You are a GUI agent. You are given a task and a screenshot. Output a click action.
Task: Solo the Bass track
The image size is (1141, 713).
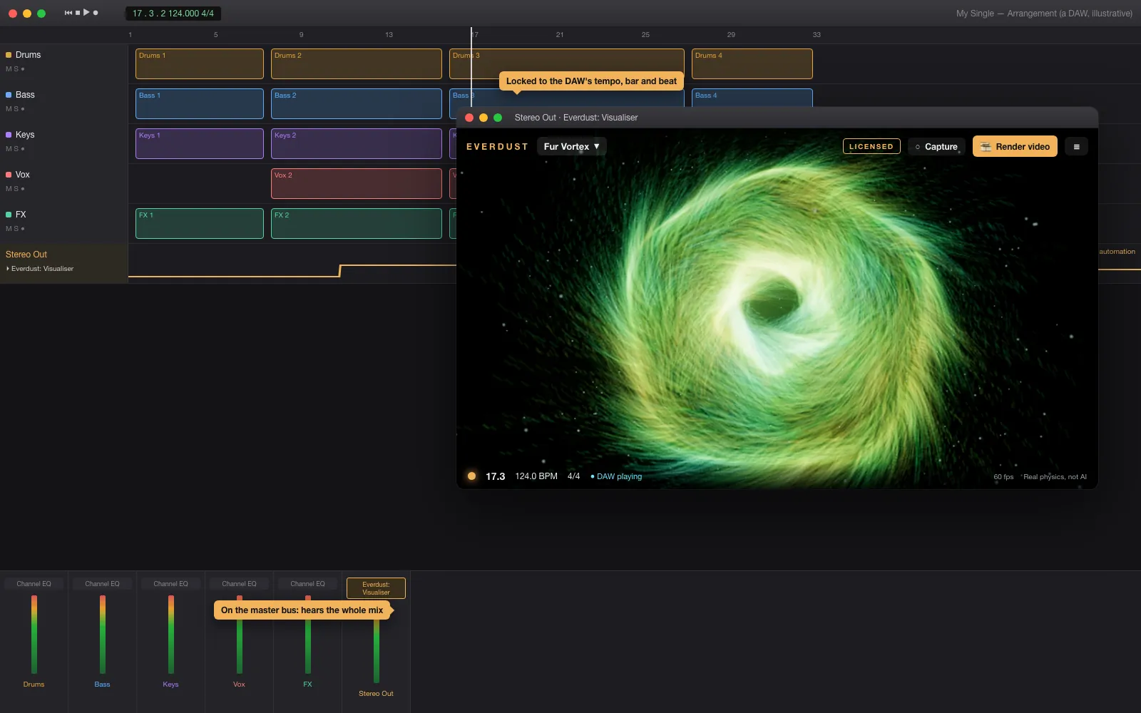16,109
